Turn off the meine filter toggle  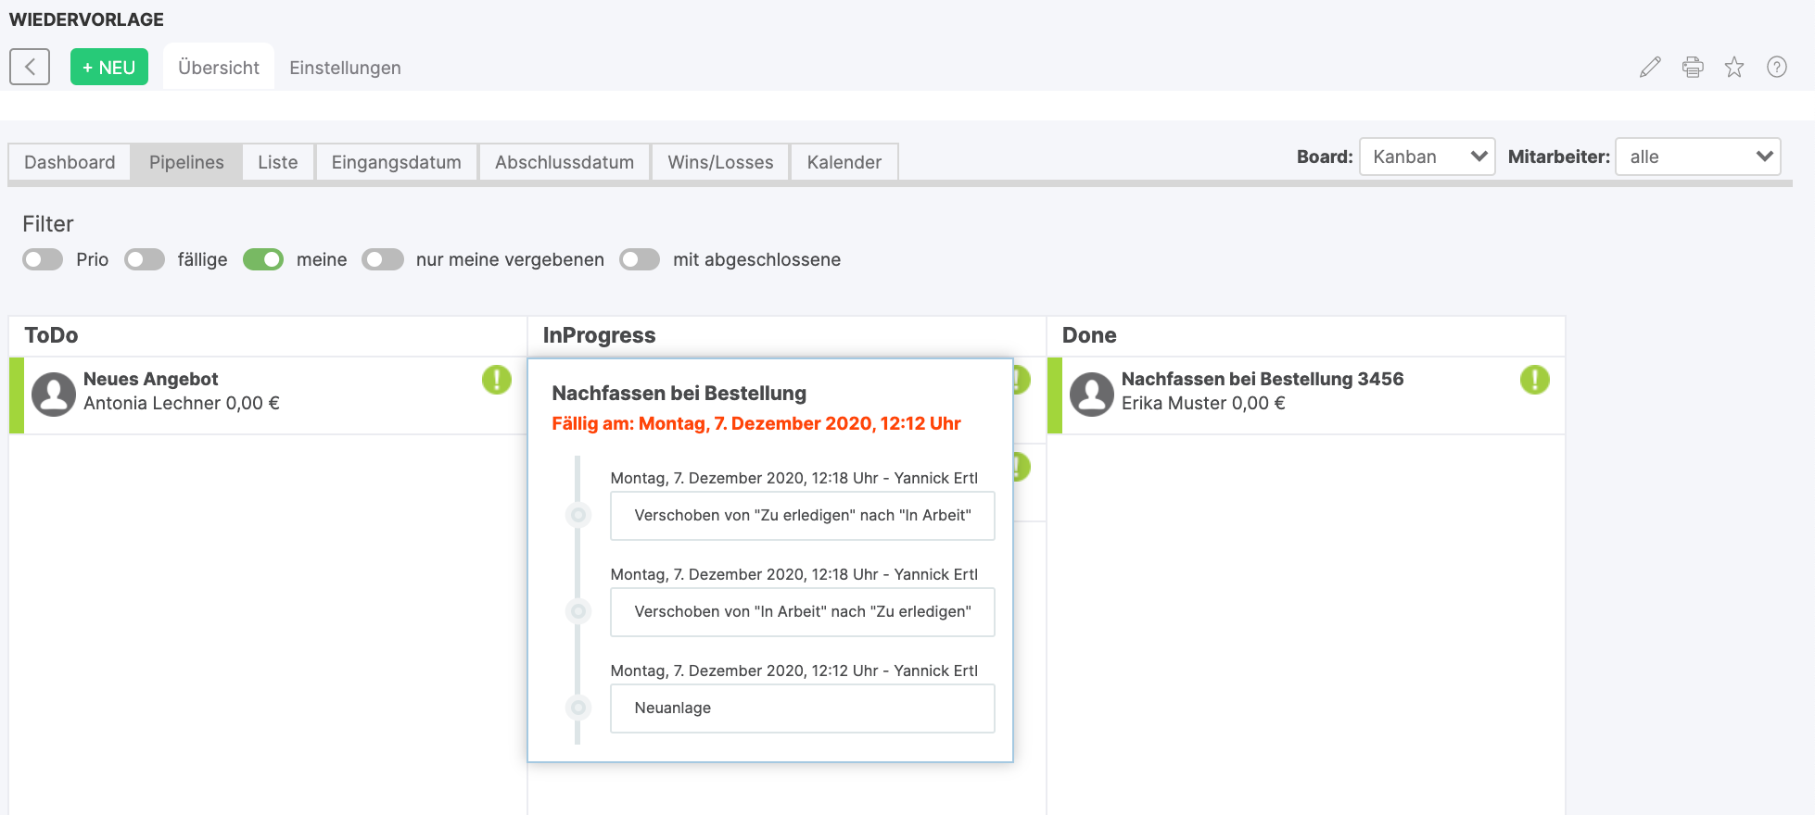click(263, 259)
